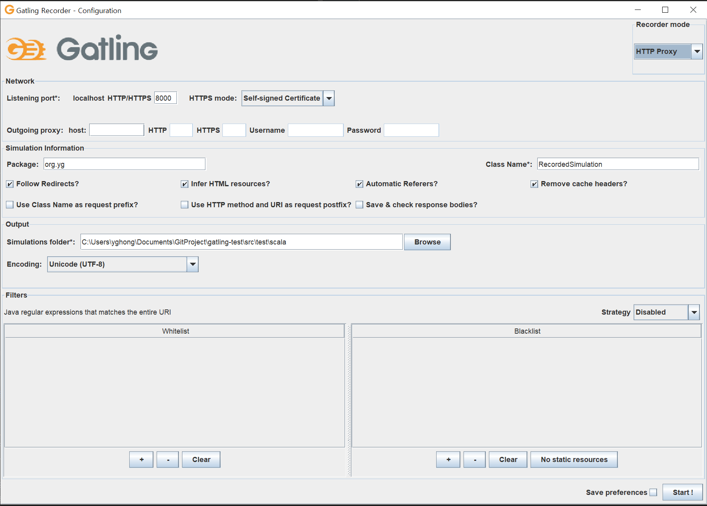The image size is (707, 506).
Task: Click the outgoing proxy HTTPS port field
Action: coord(234,130)
